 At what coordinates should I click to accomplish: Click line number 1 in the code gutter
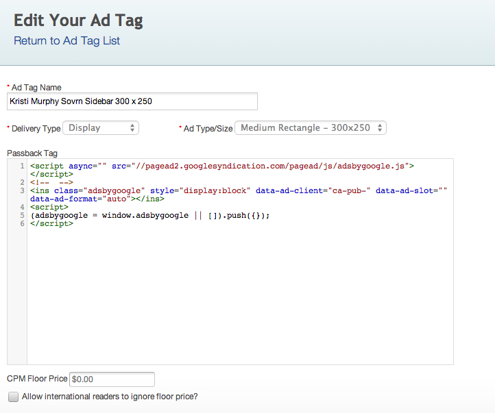coord(22,166)
